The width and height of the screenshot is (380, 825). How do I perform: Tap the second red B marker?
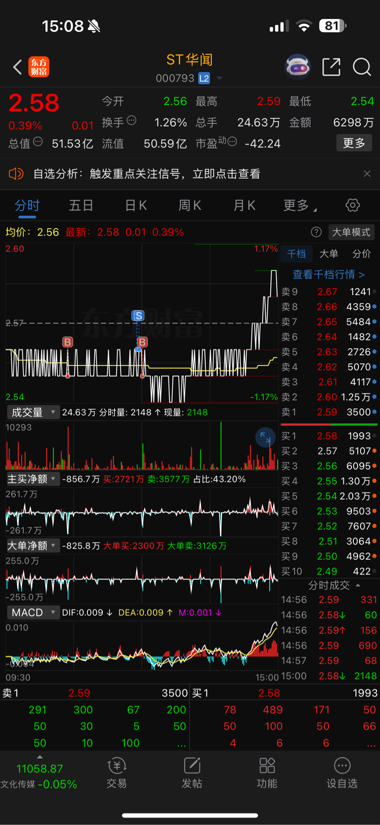coord(142,342)
